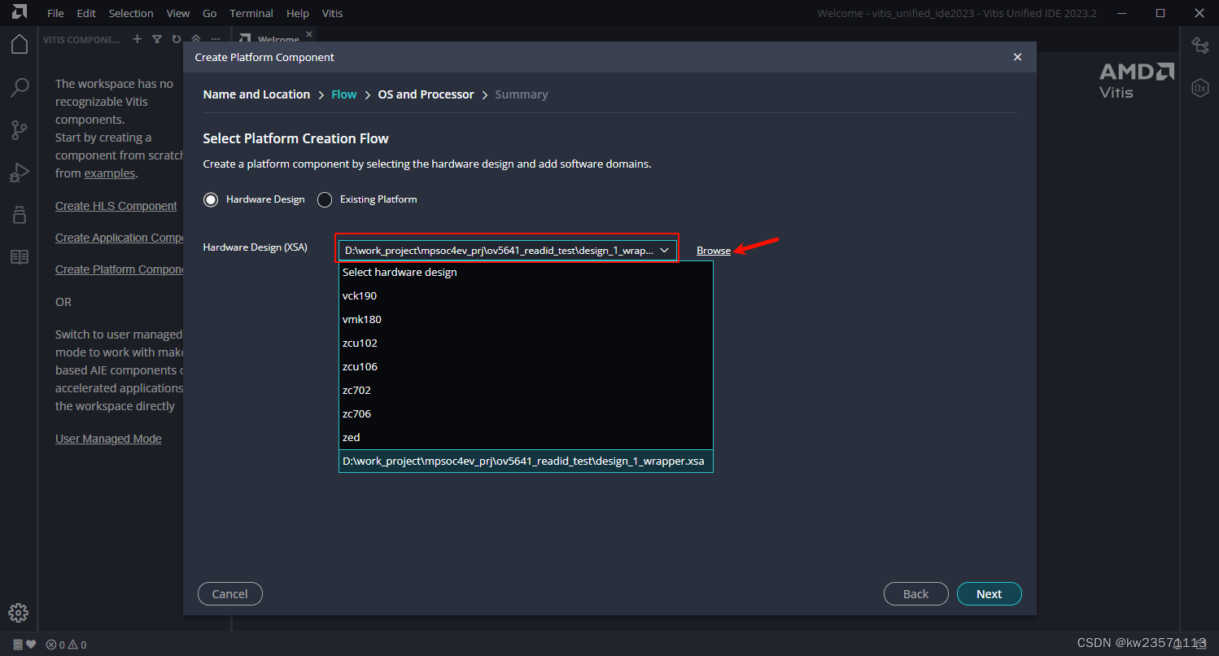Click the AMD logo in title bar
The height and width of the screenshot is (656, 1219).
[x=20, y=12]
